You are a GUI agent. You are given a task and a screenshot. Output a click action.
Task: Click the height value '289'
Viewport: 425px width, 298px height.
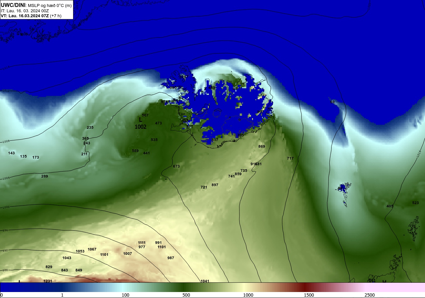[x=44, y=176]
